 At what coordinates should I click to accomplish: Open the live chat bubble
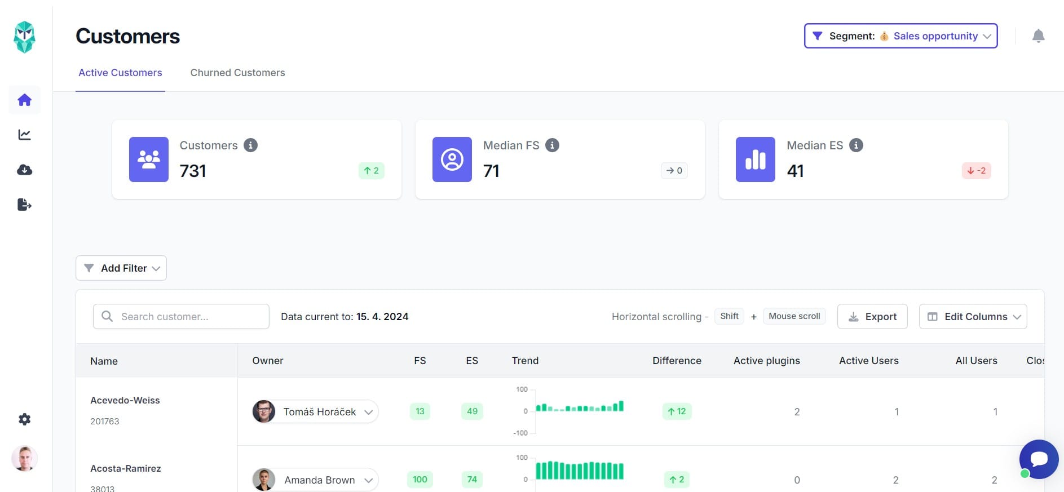(x=1039, y=459)
